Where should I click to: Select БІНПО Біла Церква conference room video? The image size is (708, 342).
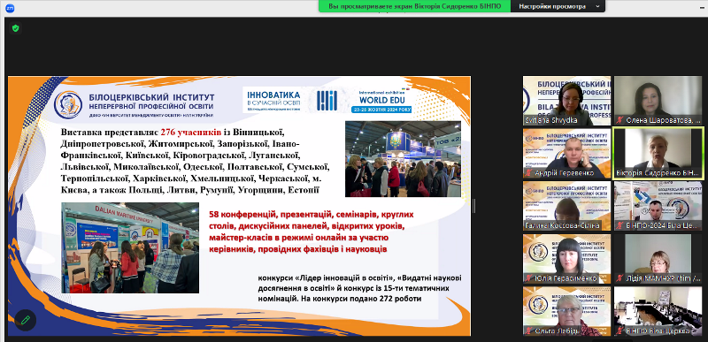(x=658, y=311)
